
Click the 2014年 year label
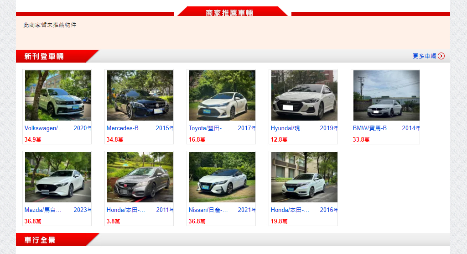point(411,128)
